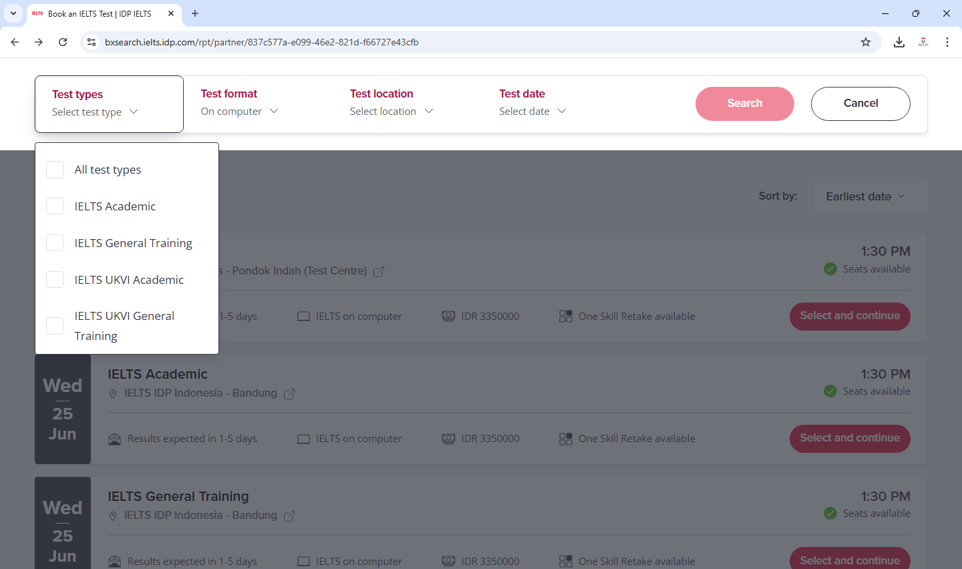The width and height of the screenshot is (962, 569).
Task: Click the browser reload page icon
Action: 63,42
